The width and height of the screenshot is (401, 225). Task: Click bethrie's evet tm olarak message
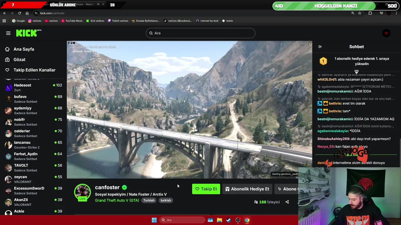pyautogui.click(x=354, y=103)
